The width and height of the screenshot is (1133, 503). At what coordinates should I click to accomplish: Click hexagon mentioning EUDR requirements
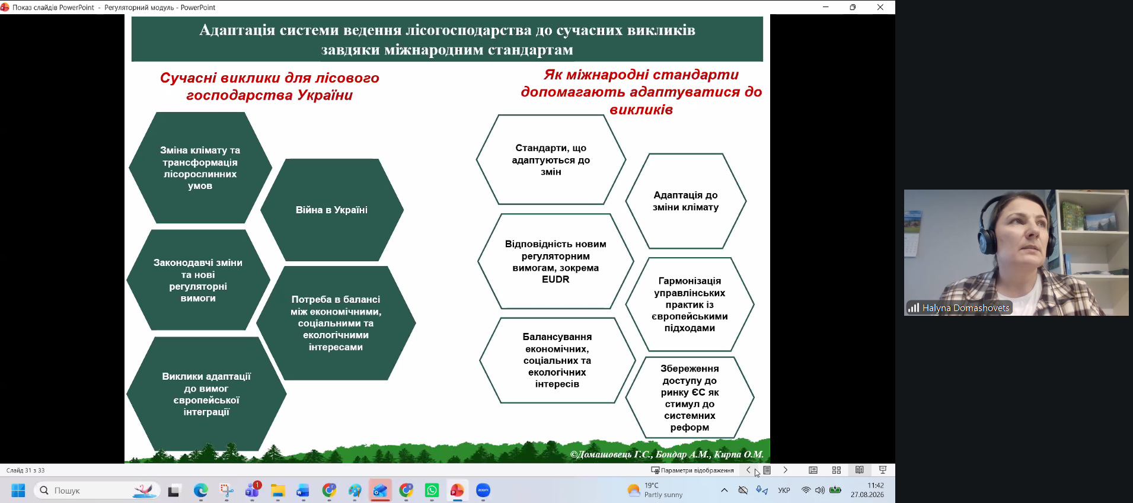point(556,261)
